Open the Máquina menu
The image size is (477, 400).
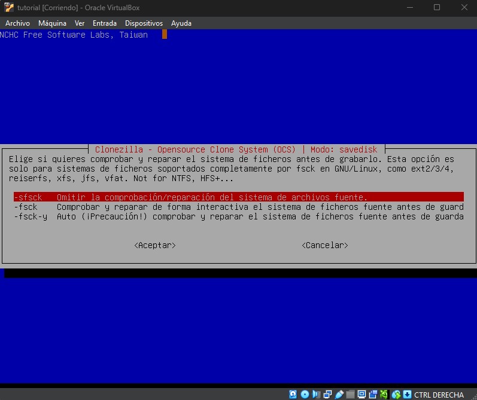pyautogui.click(x=52, y=23)
